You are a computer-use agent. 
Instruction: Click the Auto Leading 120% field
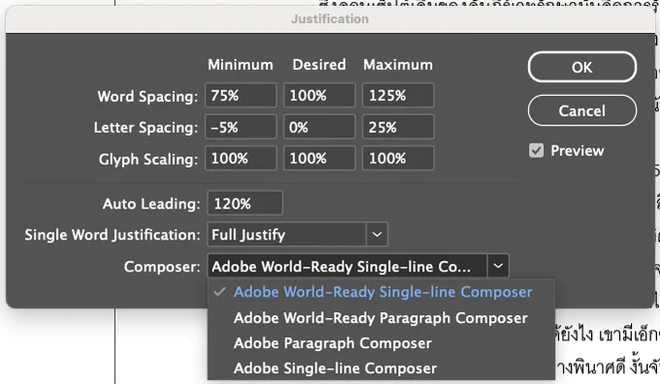pos(245,204)
